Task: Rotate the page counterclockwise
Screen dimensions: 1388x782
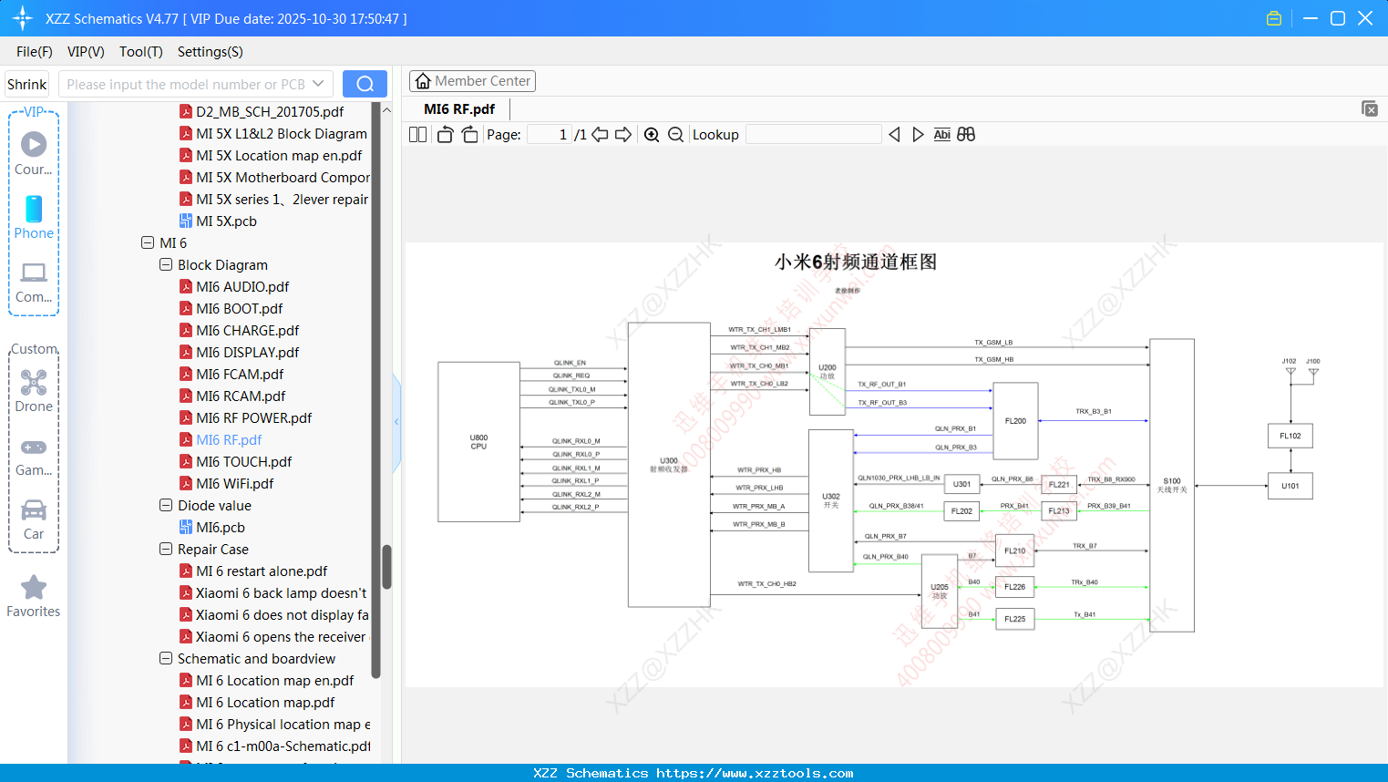Action: tap(445, 134)
